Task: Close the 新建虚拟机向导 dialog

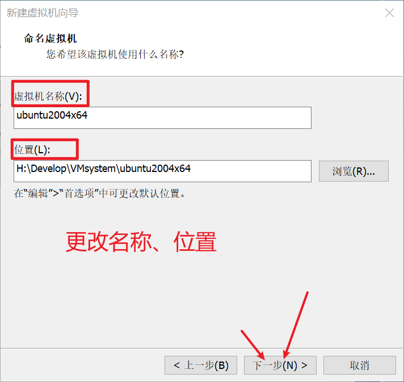Action: click(389, 12)
